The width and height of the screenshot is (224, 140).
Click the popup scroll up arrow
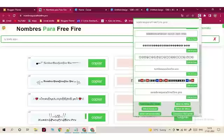(200, 19)
